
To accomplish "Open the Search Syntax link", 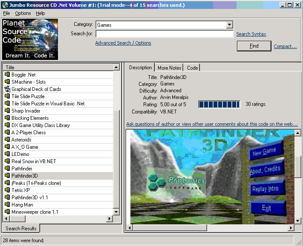I will [251, 34].
